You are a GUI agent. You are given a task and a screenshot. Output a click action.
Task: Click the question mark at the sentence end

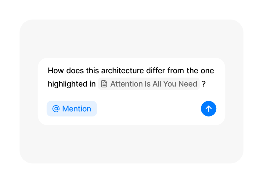click(x=204, y=84)
